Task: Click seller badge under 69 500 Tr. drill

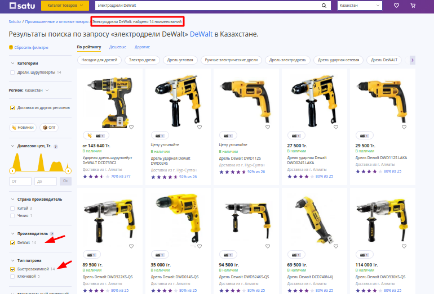Action: (296, 255)
